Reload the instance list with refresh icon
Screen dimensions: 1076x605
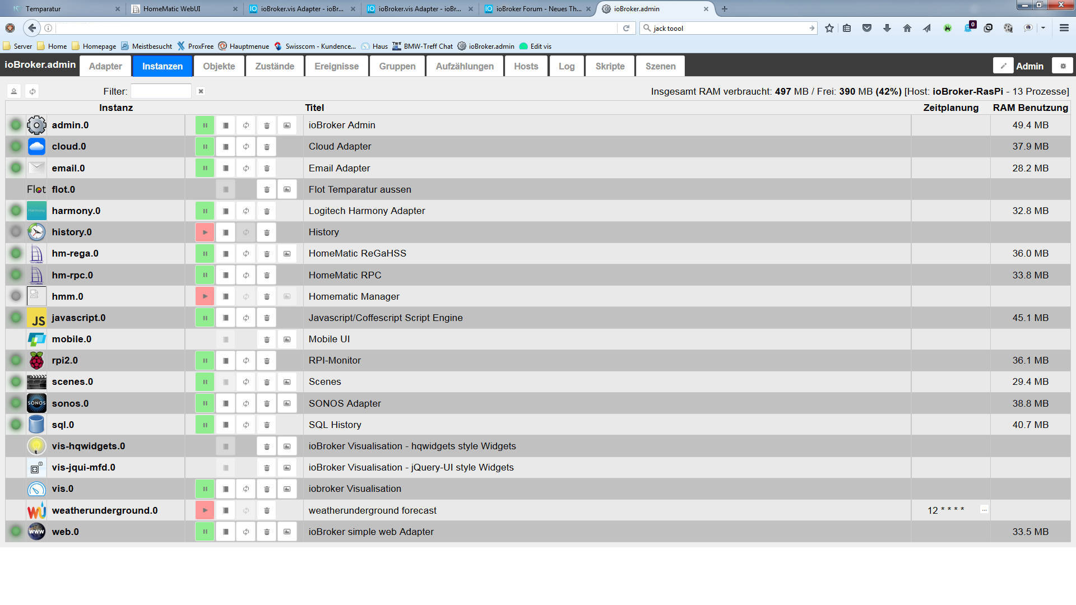point(33,91)
